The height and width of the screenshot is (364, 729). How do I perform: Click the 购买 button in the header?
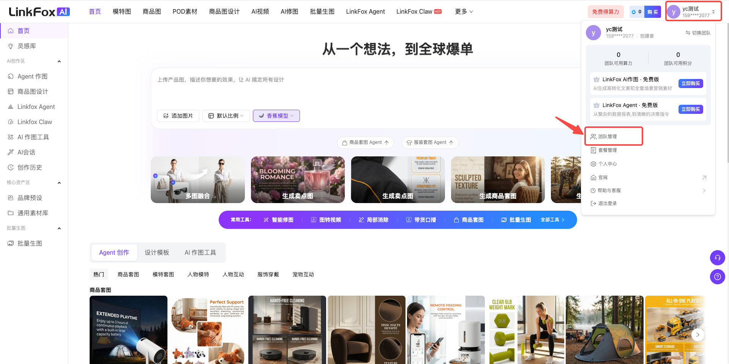pos(652,12)
